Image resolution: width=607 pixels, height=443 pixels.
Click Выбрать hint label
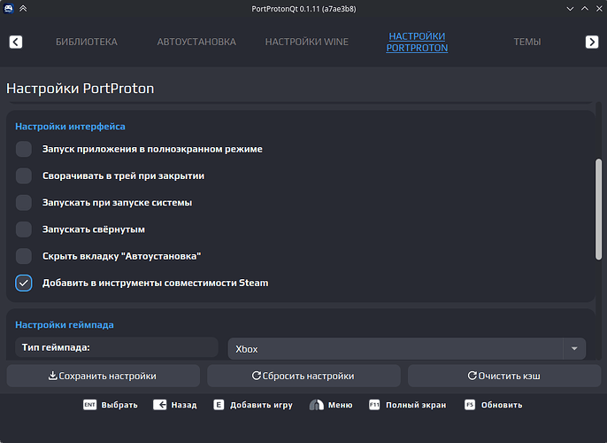(119, 405)
